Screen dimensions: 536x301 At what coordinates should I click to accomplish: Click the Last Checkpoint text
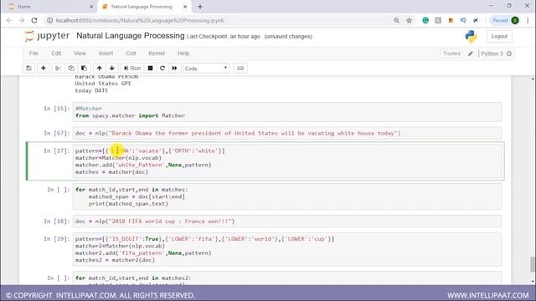tap(224, 37)
